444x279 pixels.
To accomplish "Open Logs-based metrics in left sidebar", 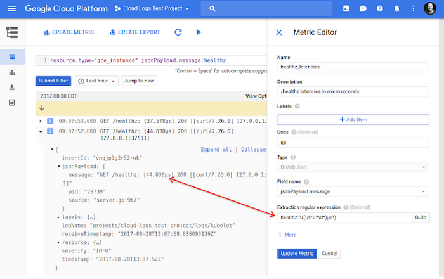I will 12,72.
